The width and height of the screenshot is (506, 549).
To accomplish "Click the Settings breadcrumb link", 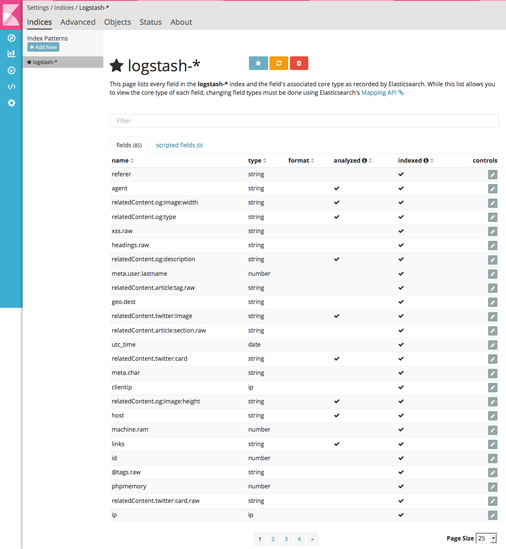I will click(x=38, y=8).
